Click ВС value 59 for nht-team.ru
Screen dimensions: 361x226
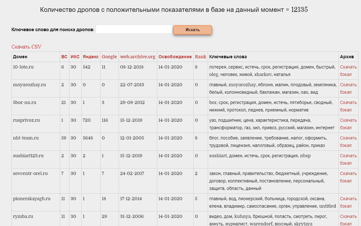tap(64, 138)
